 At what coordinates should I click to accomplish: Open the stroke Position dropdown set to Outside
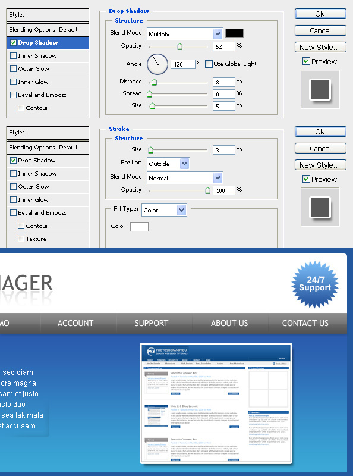pyautogui.click(x=168, y=164)
